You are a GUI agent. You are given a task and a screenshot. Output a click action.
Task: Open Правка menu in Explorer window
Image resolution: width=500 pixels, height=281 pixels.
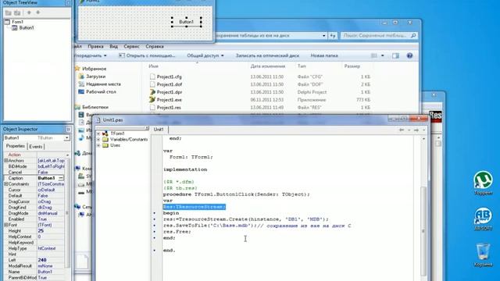click(x=95, y=47)
